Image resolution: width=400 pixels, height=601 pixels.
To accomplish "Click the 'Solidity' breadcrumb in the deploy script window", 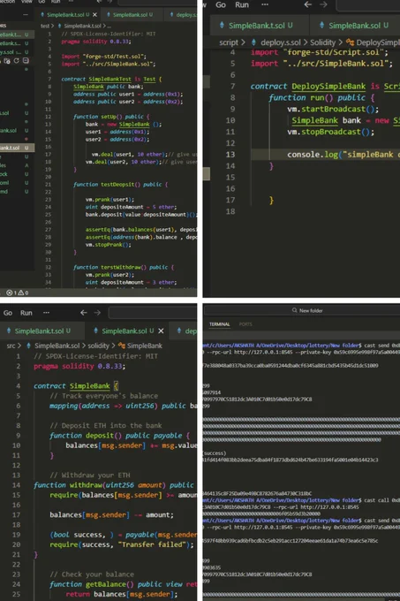I will pyautogui.click(x=322, y=42).
